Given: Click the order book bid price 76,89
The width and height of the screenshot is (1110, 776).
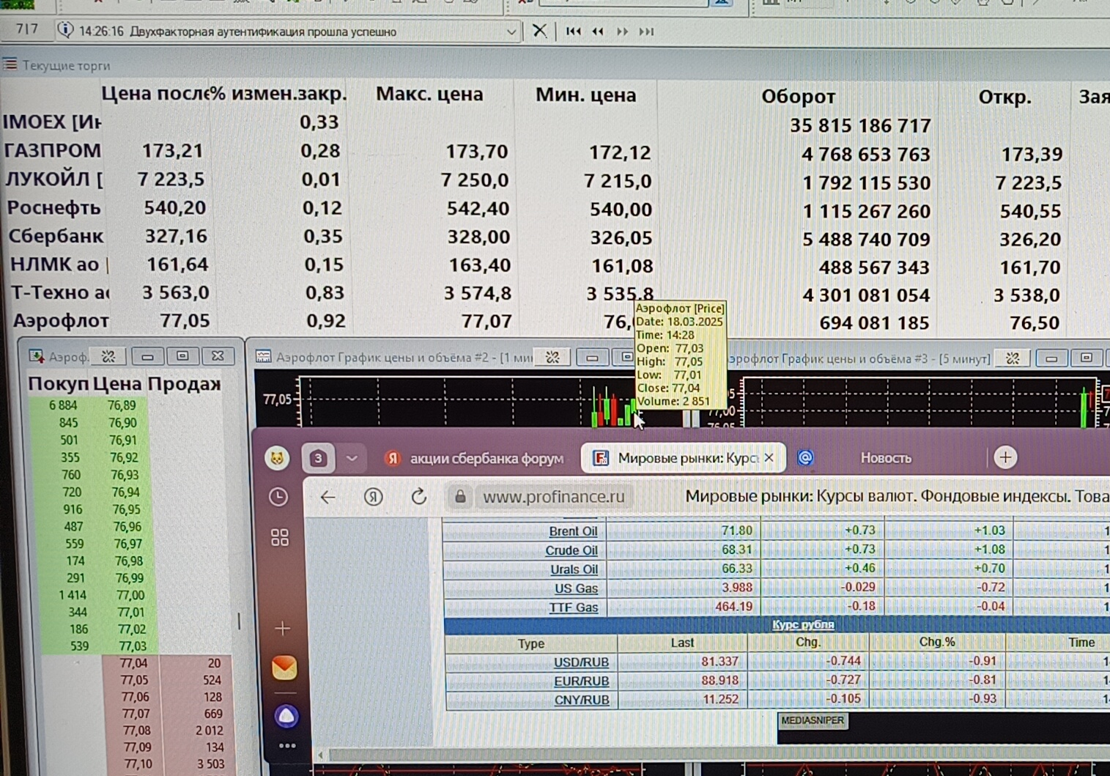Looking at the screenshot, I should [x=122, y=405].
